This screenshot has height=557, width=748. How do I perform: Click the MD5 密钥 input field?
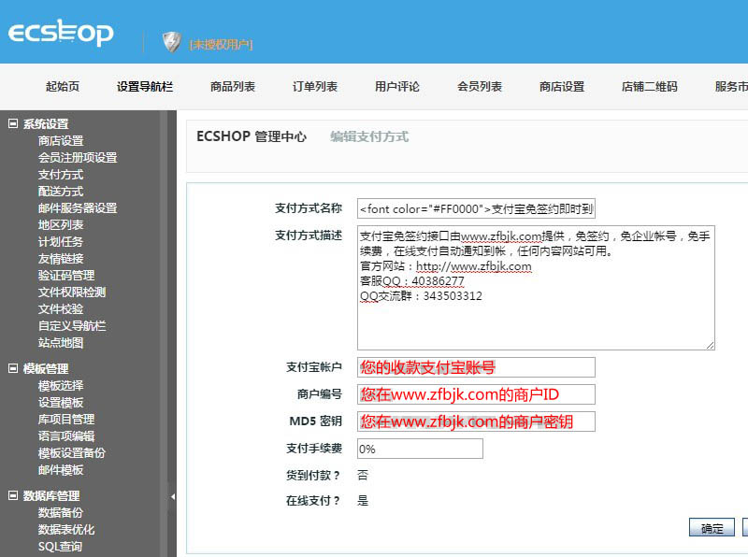pyautogui.click(x=476, y=421)
